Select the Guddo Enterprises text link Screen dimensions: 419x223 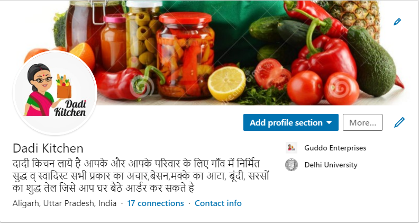335,148
